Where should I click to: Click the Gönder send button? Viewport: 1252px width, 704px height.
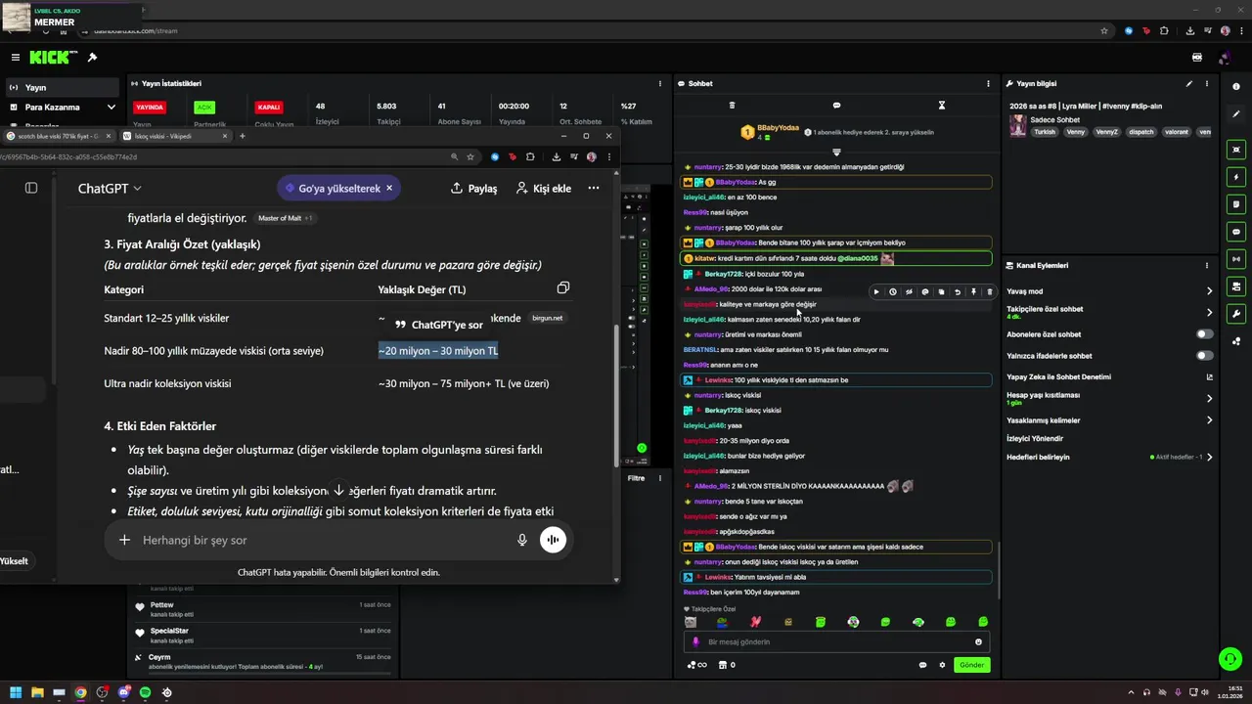click(x=971, y=665)
